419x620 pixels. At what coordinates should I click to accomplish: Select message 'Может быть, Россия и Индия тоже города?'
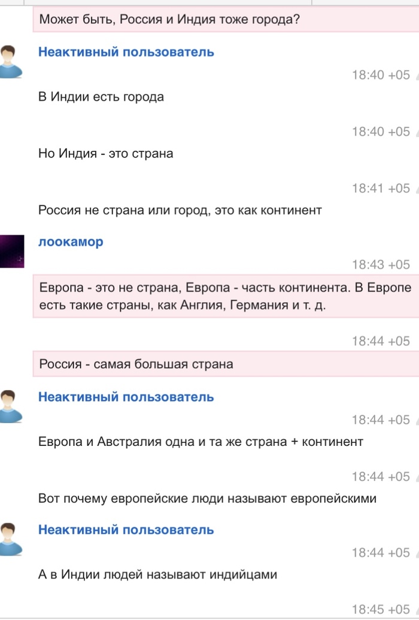pyautogui.click(x=169, y=20)
